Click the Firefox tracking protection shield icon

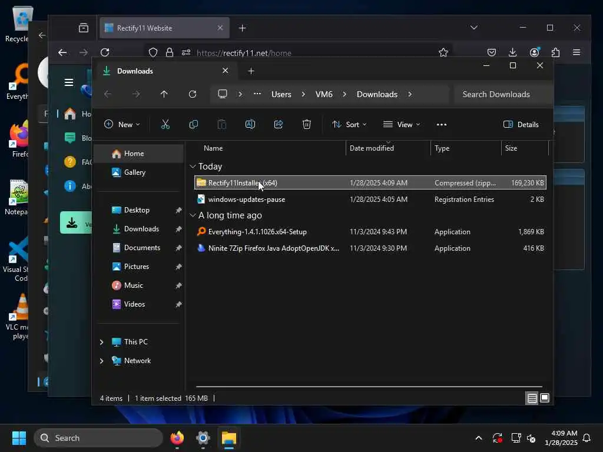pos(153,52)
